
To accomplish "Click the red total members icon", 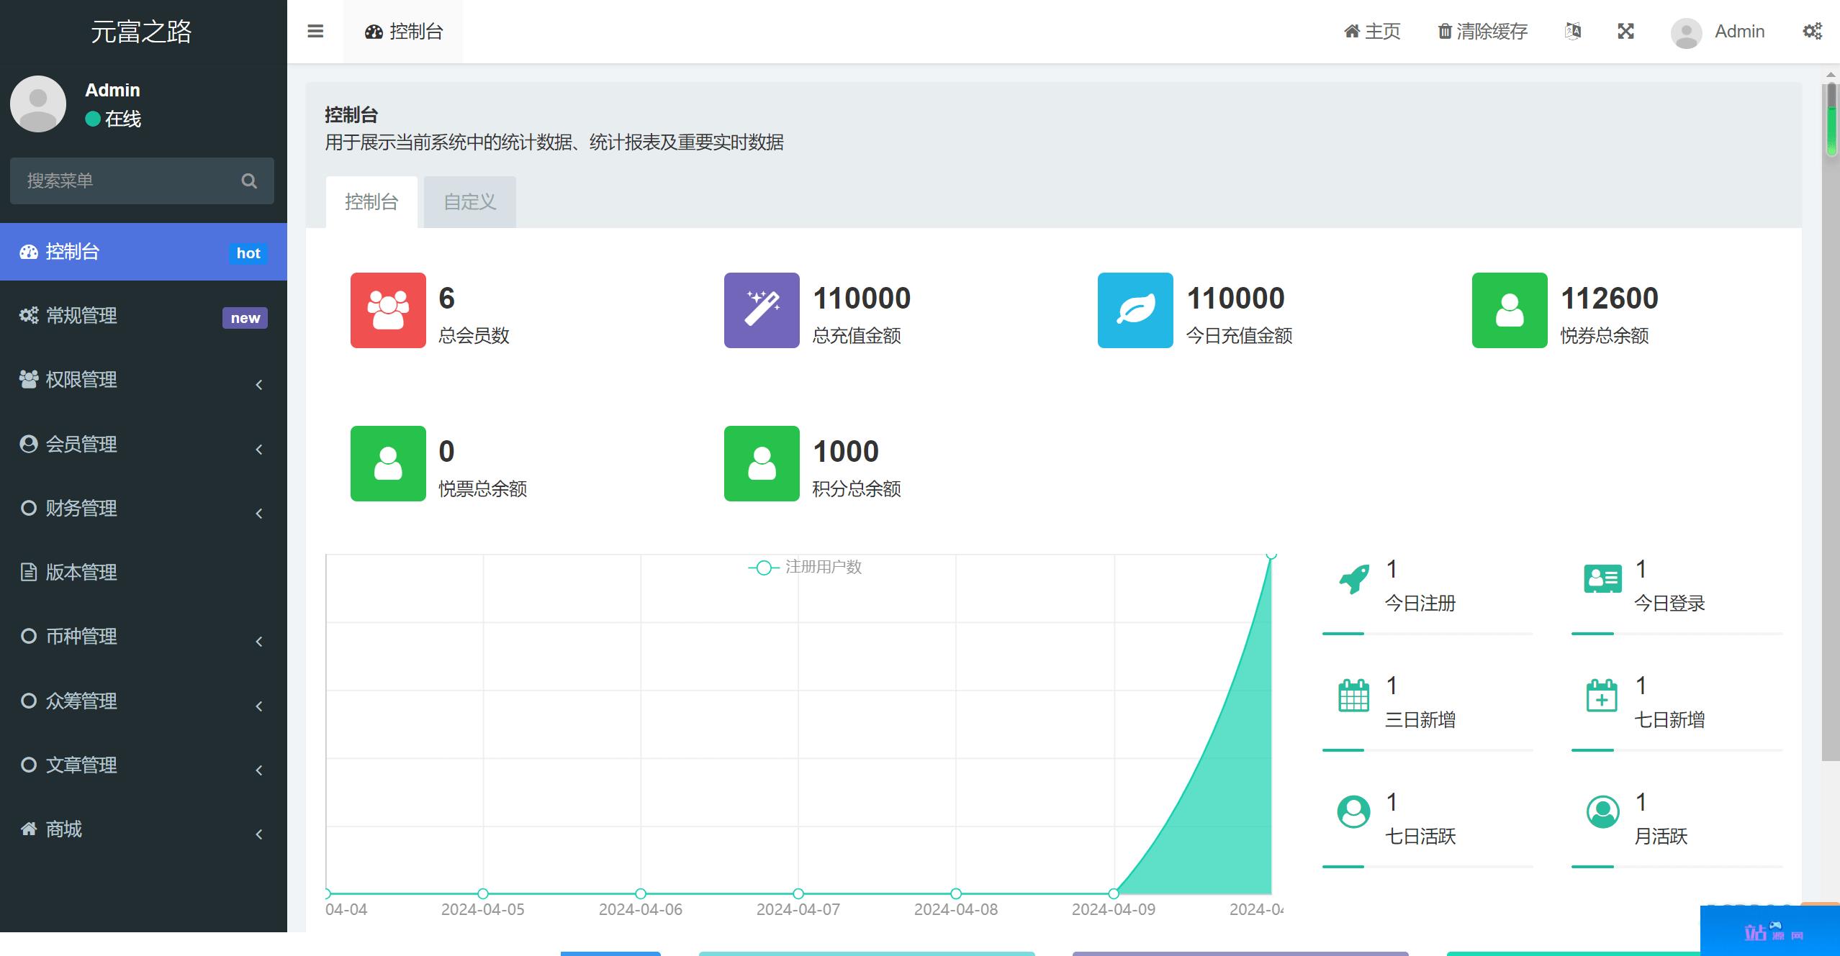I will [x=388, y=310].
